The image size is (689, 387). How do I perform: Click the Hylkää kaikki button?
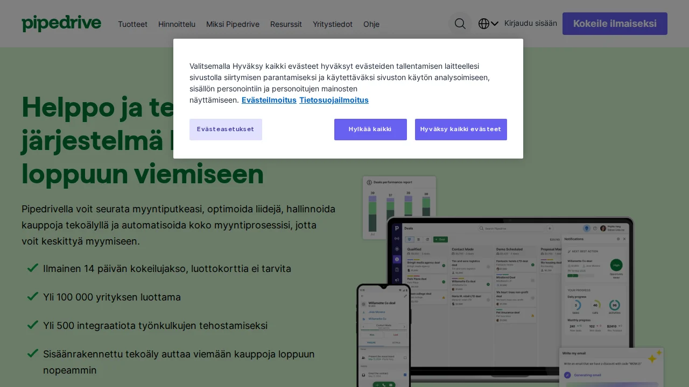[370, 130]
